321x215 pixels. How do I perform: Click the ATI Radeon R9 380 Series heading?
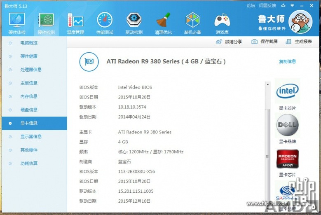(166, 61)
